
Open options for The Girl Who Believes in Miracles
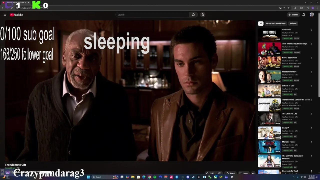point(311,156)
